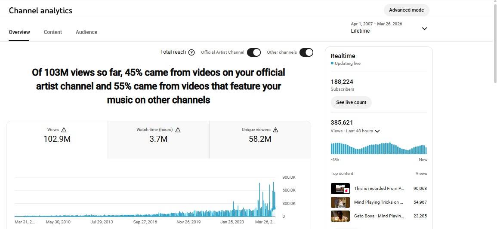
Task: Open the Audience tab
Action: (x=86, y=32)
